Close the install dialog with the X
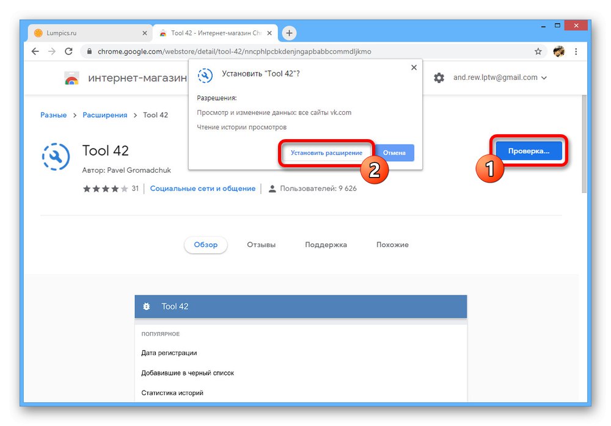611x426 pixels. coord(414,67)
